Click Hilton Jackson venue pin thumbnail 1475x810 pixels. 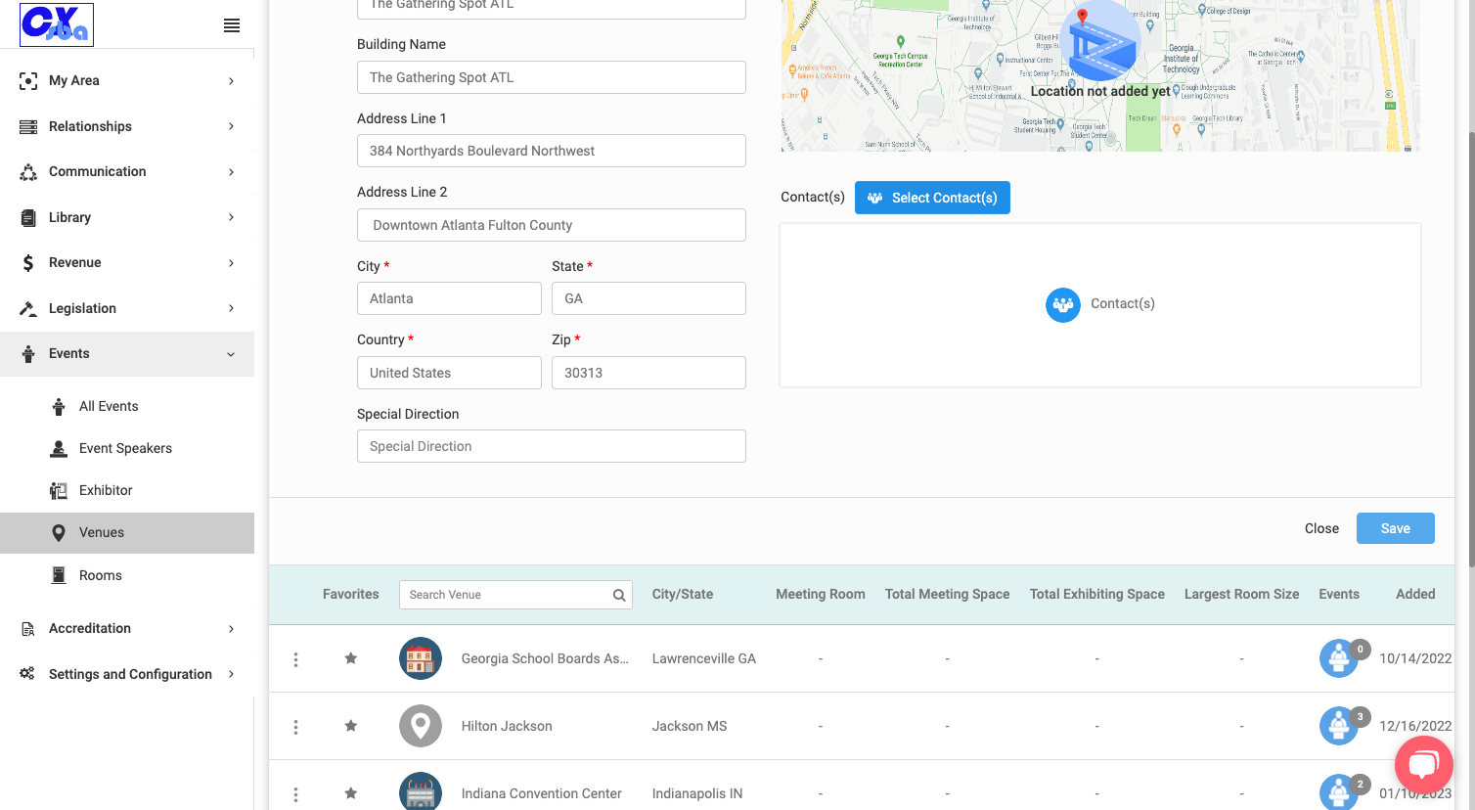coord(421,726)
